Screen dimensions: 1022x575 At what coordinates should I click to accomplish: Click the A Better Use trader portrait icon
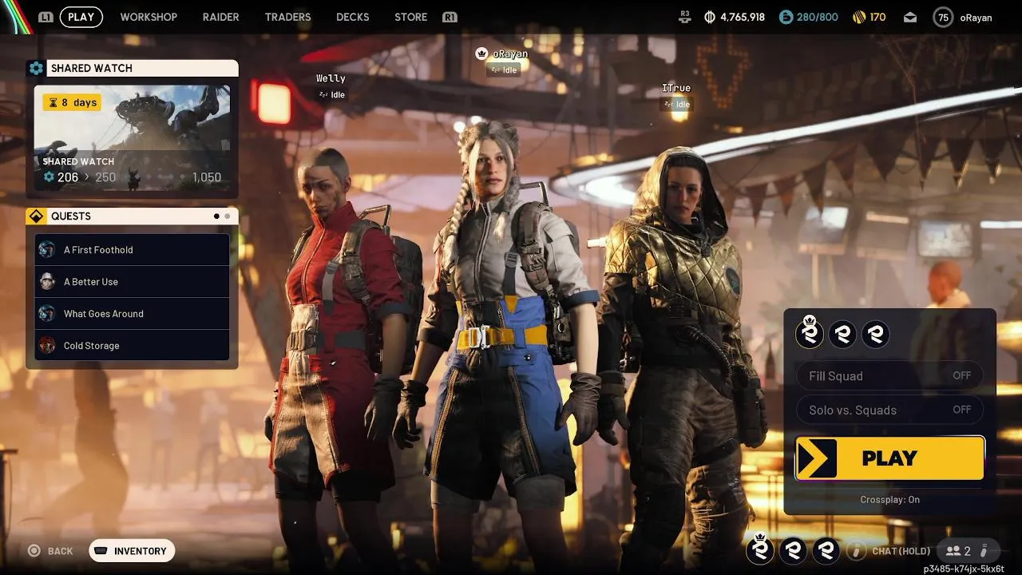[47, 281]
